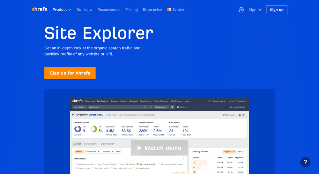Tick the Referring domains checkbox

[x=76, y=164]
